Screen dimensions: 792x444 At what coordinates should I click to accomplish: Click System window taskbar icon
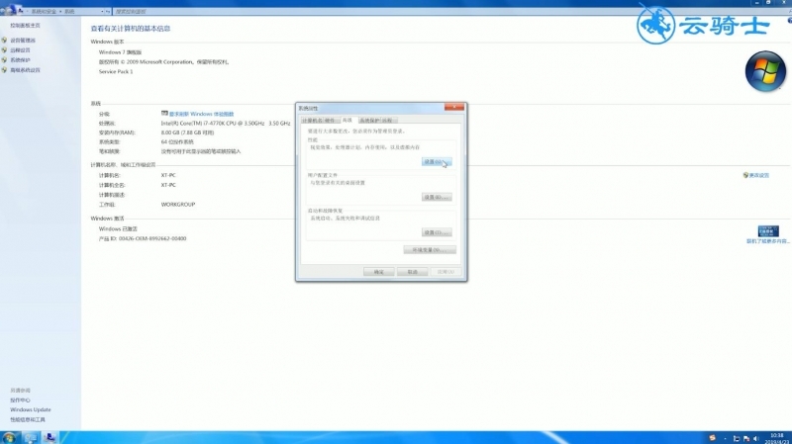(49, 438)
